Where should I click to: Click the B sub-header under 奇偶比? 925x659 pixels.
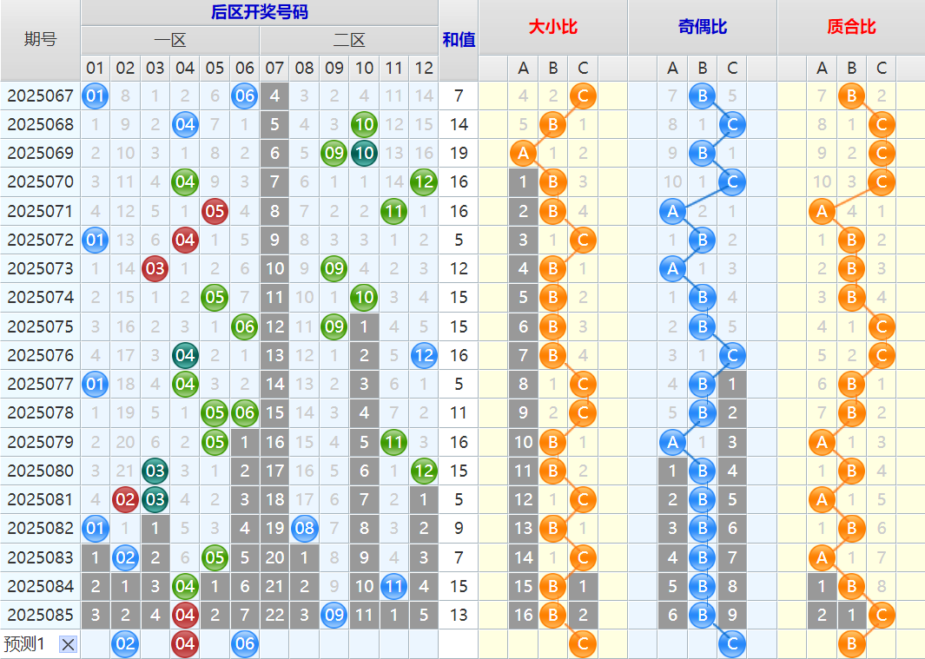[702, 69]
